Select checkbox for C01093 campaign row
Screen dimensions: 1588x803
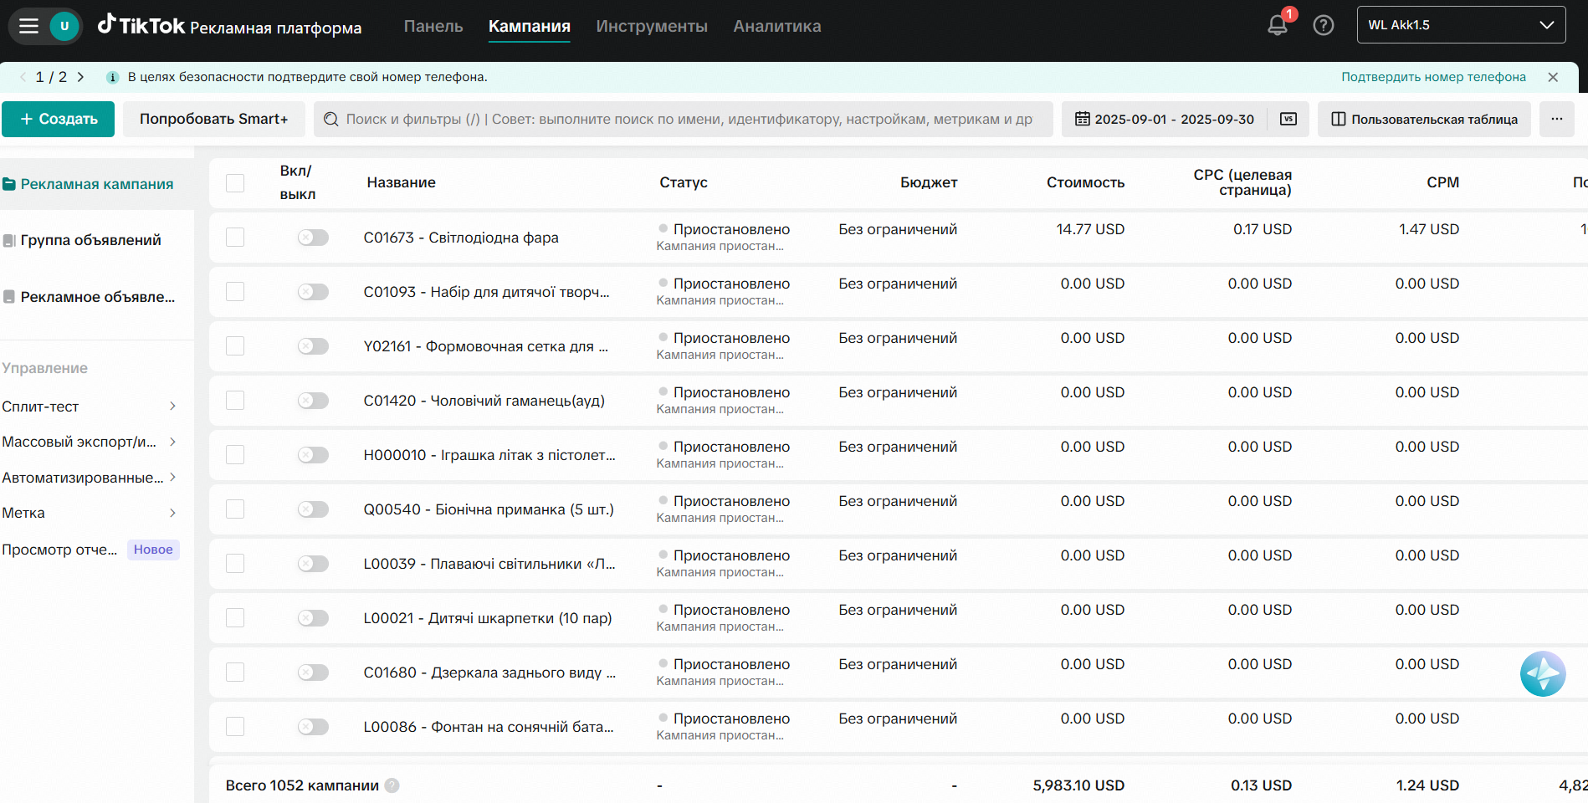pos(235,292)
